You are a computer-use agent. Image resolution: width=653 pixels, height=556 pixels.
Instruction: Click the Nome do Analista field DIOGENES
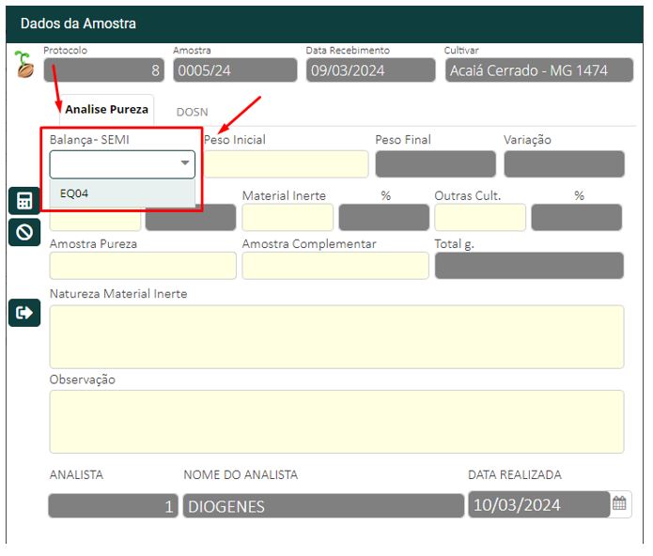(x=323, y=506)
